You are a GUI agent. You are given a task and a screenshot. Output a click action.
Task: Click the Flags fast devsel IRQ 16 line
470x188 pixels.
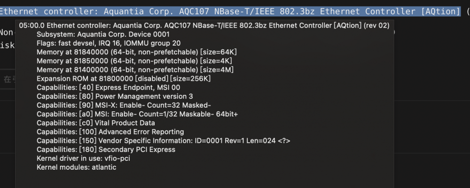click(x=109, y=44)
